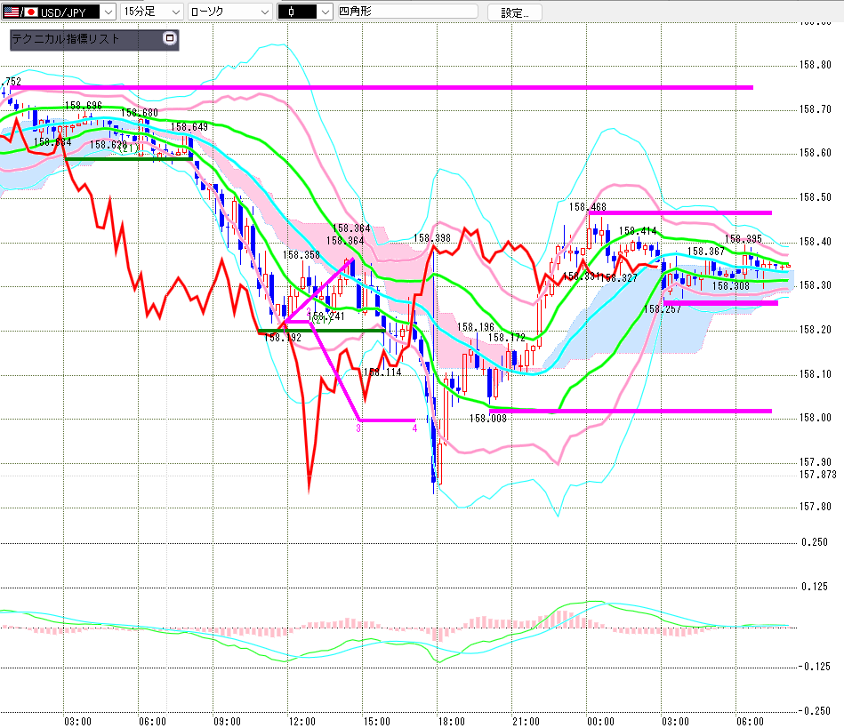Click the 157.873 current price axis label
Screen dimensions: 844x728
pos(817,475)
